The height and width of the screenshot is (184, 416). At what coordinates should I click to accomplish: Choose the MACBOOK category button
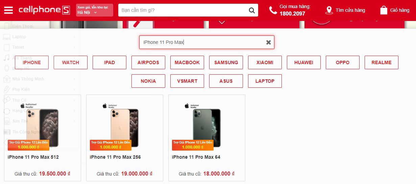click(187, 62)
